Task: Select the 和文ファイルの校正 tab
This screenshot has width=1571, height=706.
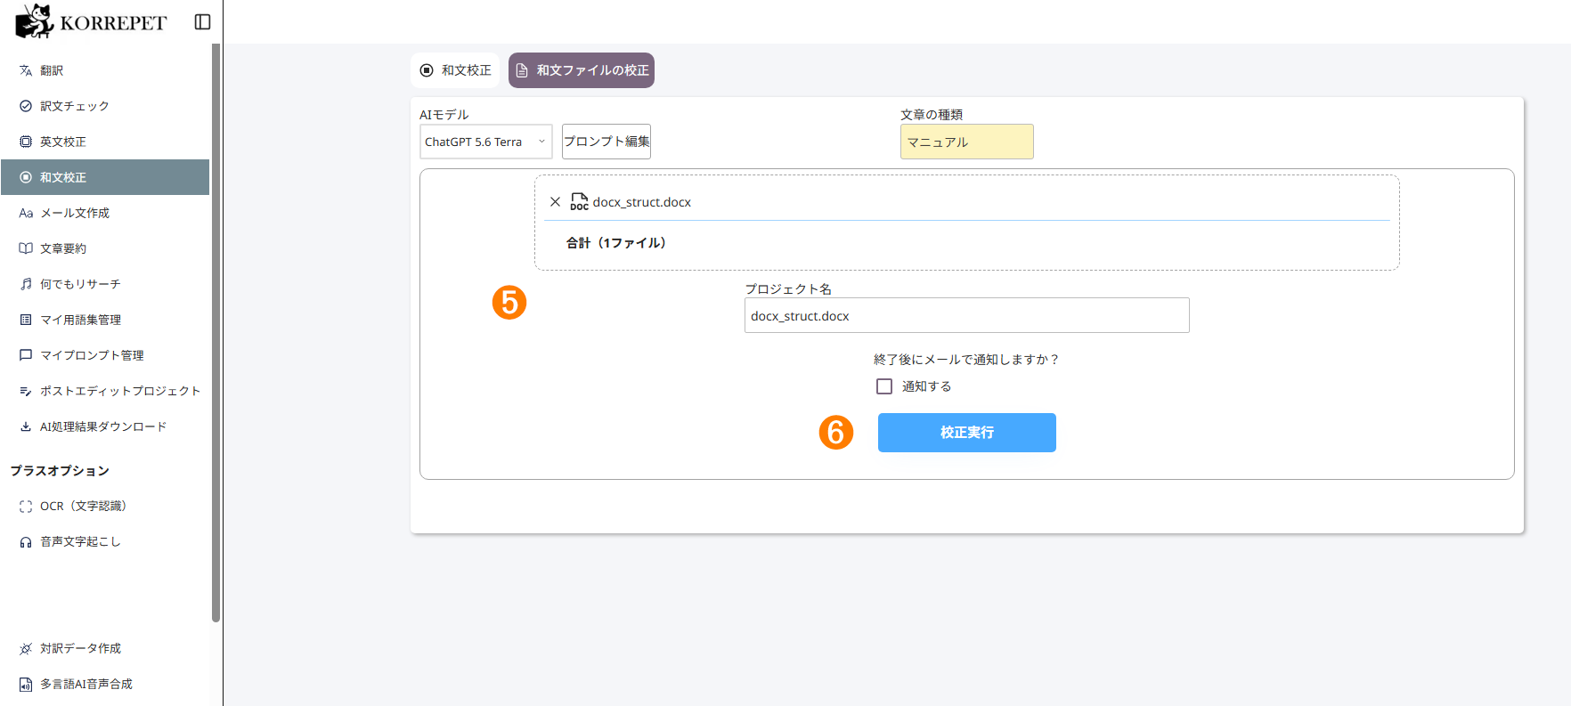Action: 582,70
